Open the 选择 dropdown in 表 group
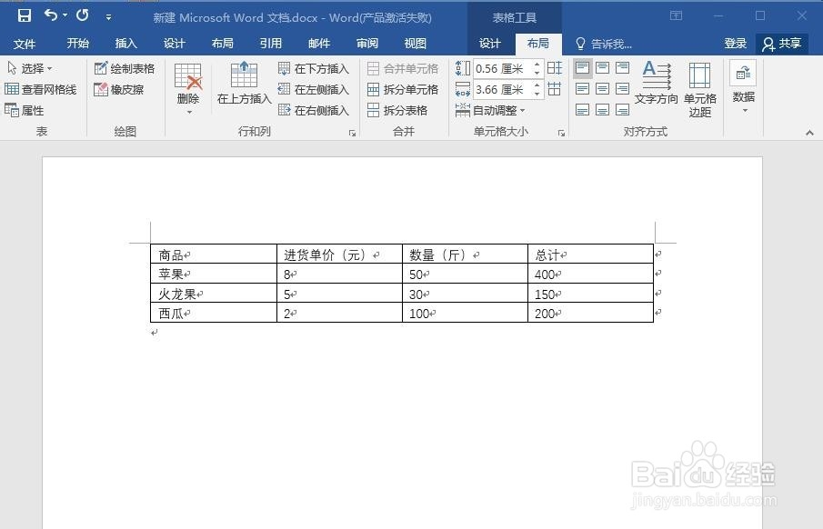 30,68
